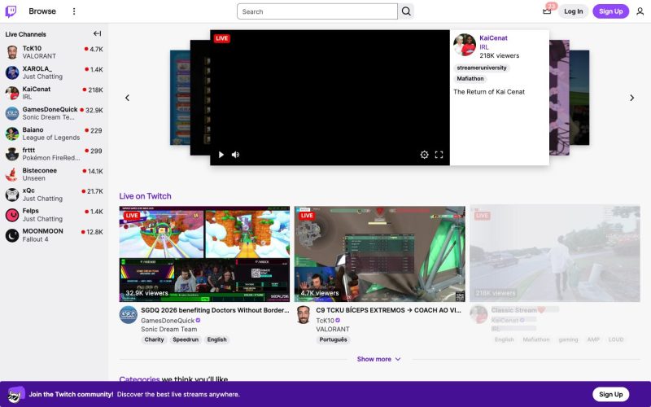Click GamesDoneQuick name under stream card
The height and width of the screenshot is (407, 651).
168,321
